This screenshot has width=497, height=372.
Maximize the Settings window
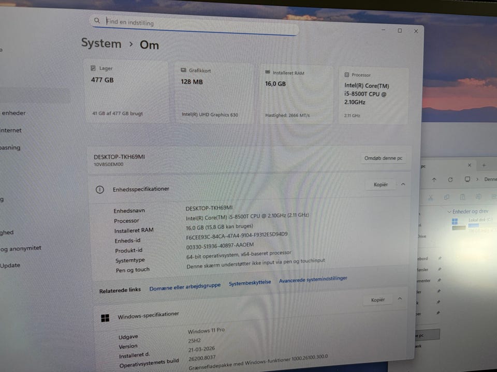click(x=400, y=30)
